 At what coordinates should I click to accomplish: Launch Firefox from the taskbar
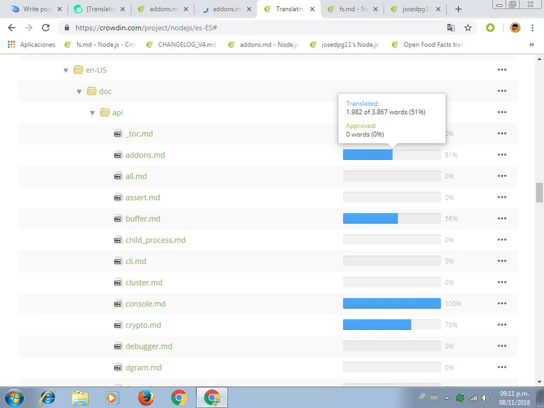point(146,398)
